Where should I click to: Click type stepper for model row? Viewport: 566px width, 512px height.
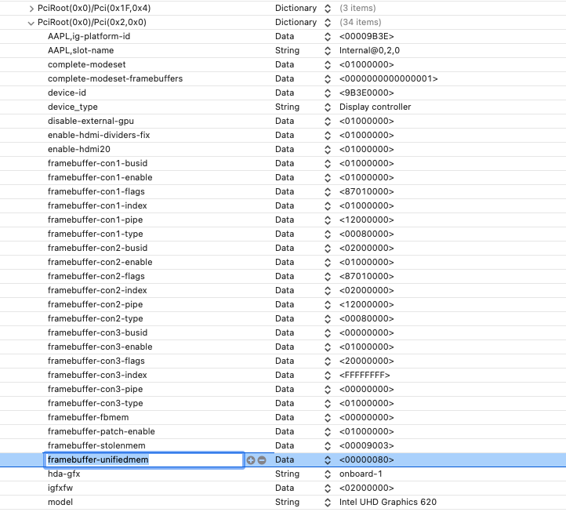[x=328, y=503]
